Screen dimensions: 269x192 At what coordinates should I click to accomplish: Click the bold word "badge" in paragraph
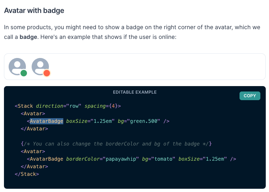point(28,37)
